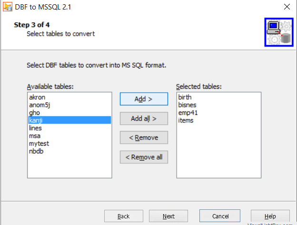This screenshot has height=225, width=297.
Task: Click the wizard computer-database image
Action: tap(279, 32)
